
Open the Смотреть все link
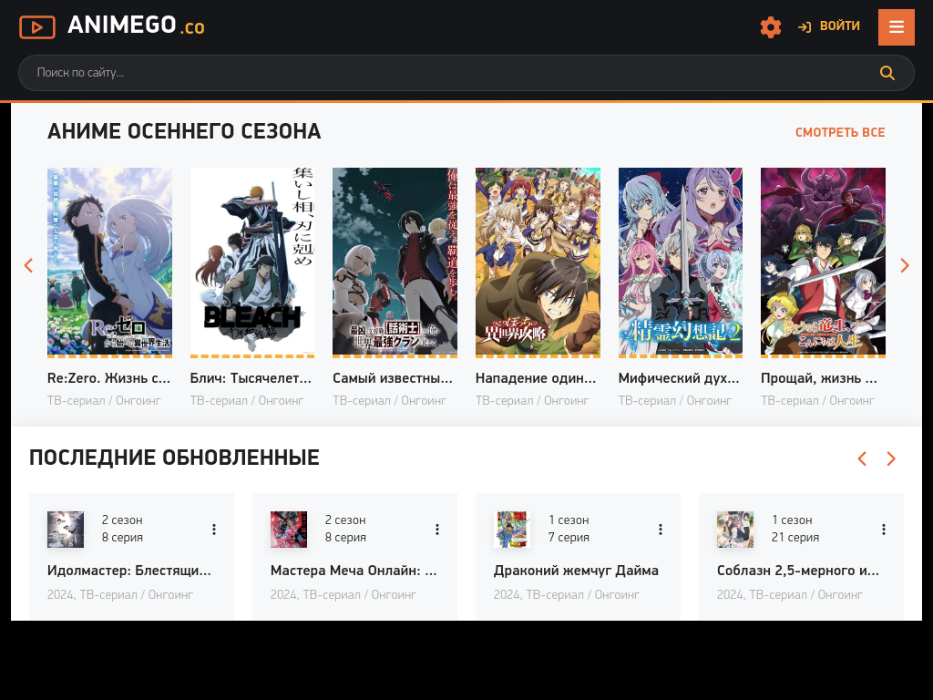tap(840, 132)
